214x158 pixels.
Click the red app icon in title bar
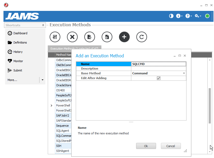click(6, 5)
